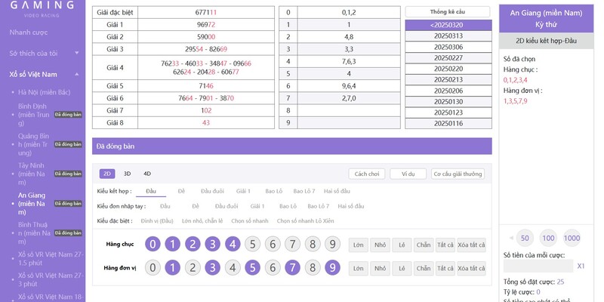The width and height of the screenshot is (604, 302).
Task: Deselect units digit 7 ball
Action: pyautogui.click(x=293, y=267)
